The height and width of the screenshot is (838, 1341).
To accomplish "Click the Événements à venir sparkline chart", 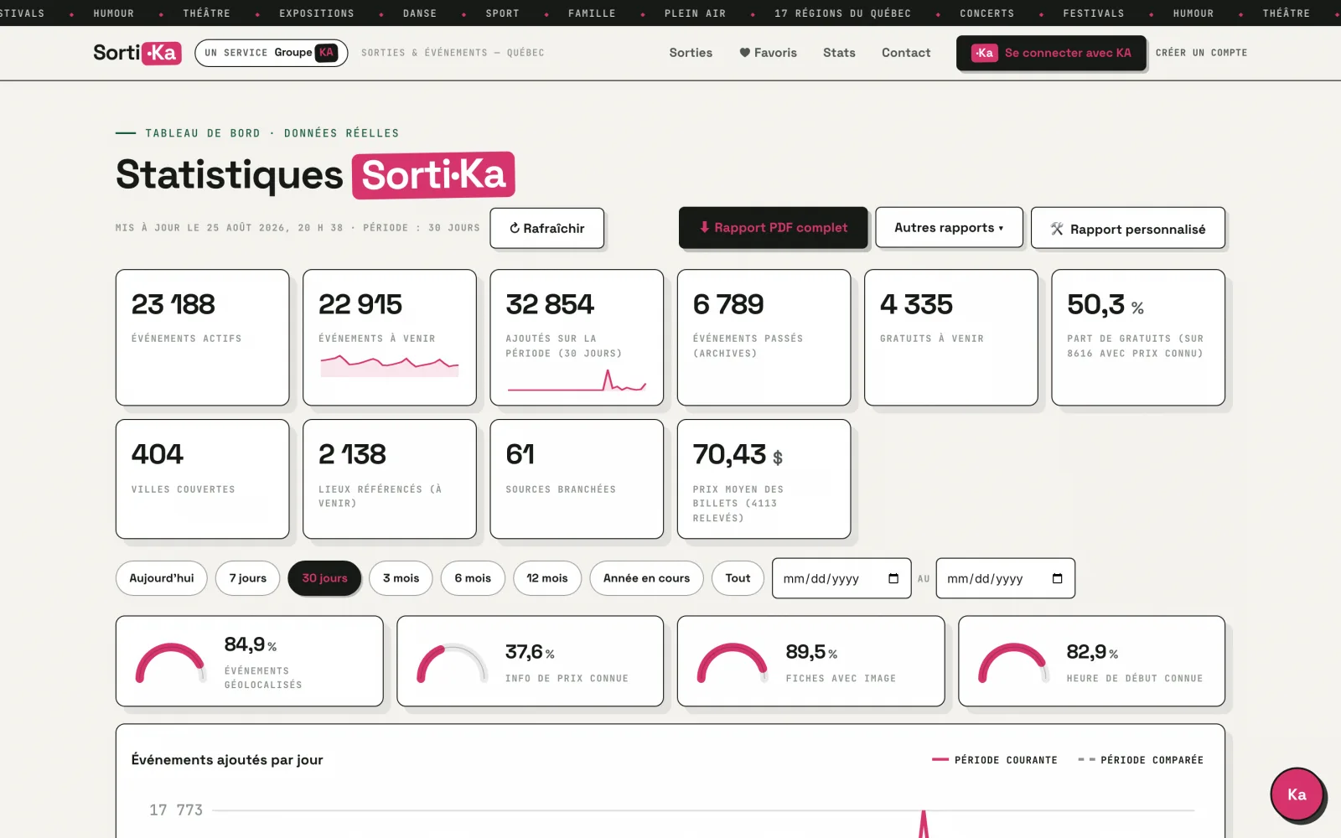I will tap(390, 365).
